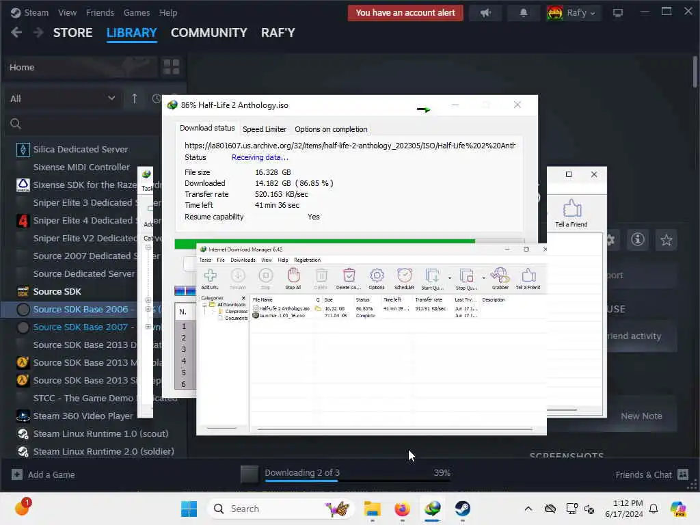The height and width of the screenshot is (525, 700).
Task: Click the Delete Completed trash icon
Action: coord(348,279)
